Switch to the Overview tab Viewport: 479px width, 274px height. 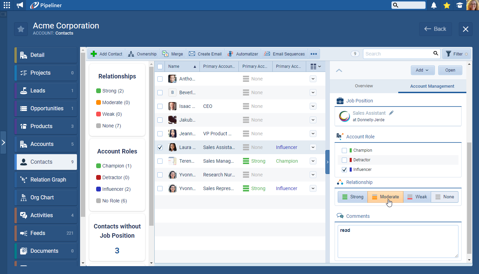point(364,86)
